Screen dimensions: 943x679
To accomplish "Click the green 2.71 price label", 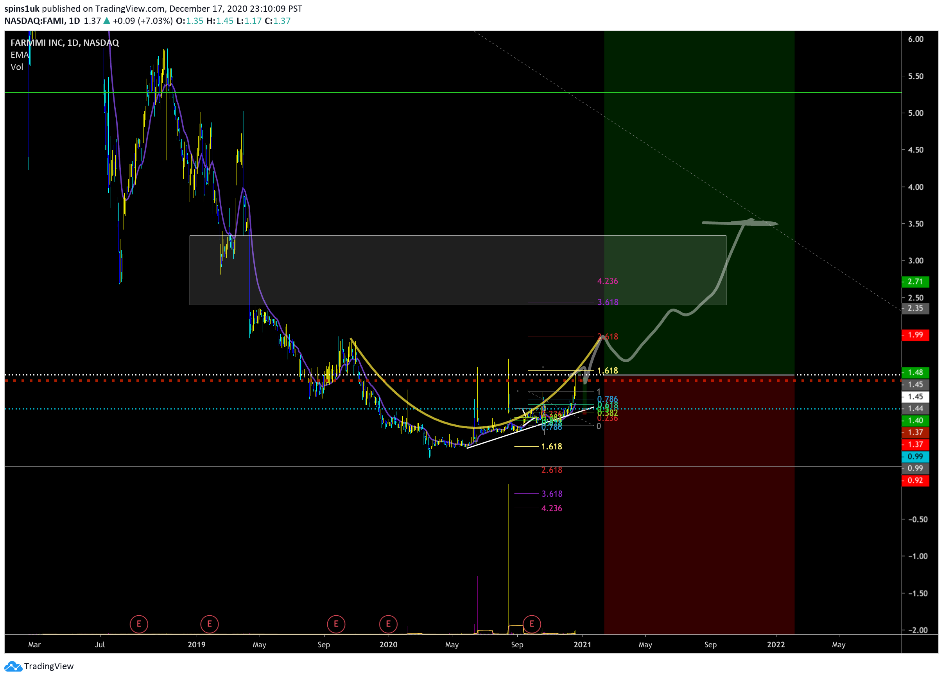I will (915, 282).
